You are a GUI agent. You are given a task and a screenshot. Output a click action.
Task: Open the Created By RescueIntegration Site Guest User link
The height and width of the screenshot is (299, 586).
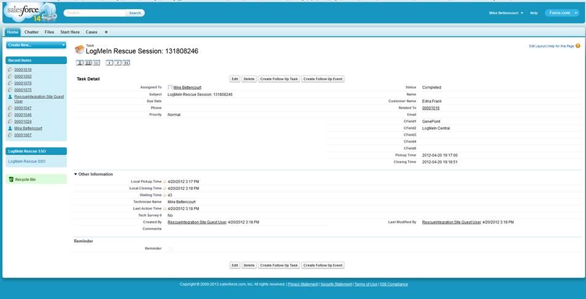pyautogui.click(x=197, y=222)
